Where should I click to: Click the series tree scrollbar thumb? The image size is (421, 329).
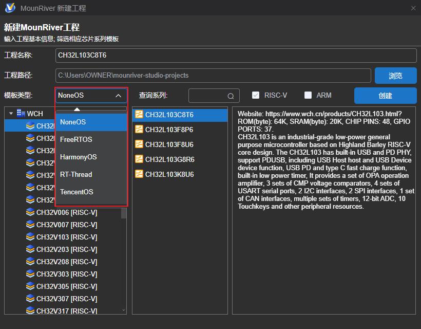click(124, 213)
